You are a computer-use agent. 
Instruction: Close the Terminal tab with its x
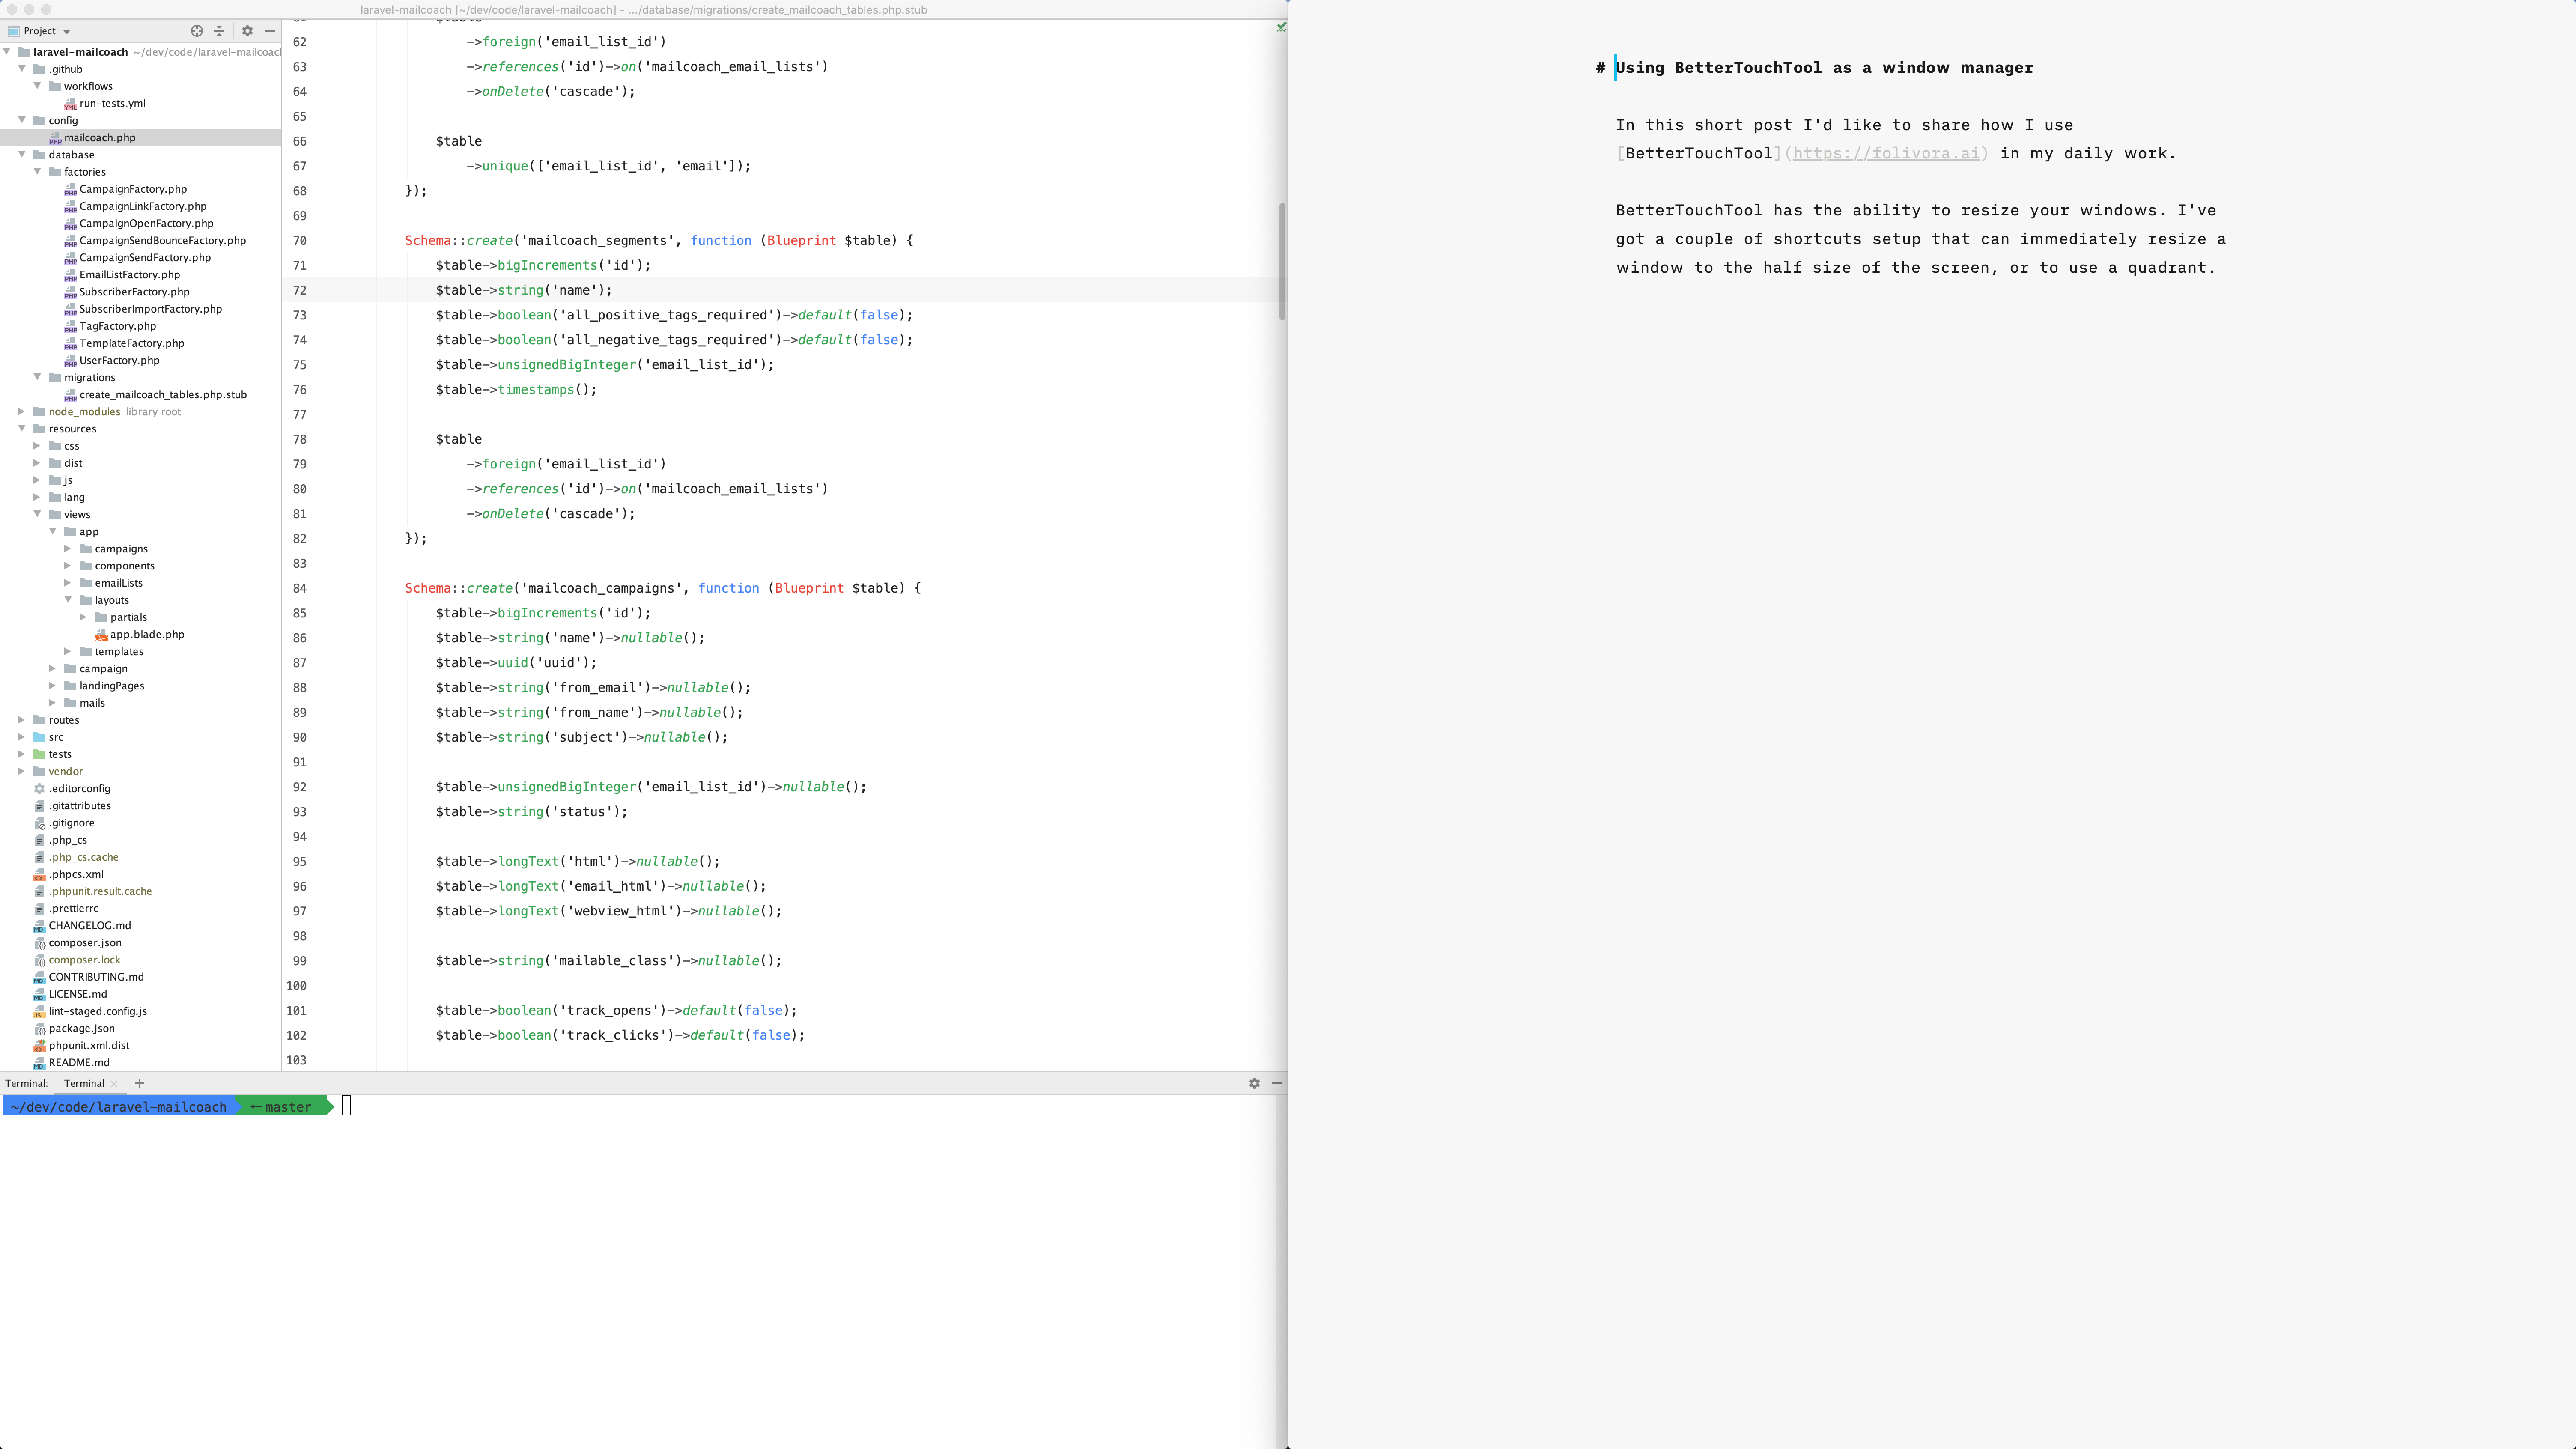[114, 1084]
